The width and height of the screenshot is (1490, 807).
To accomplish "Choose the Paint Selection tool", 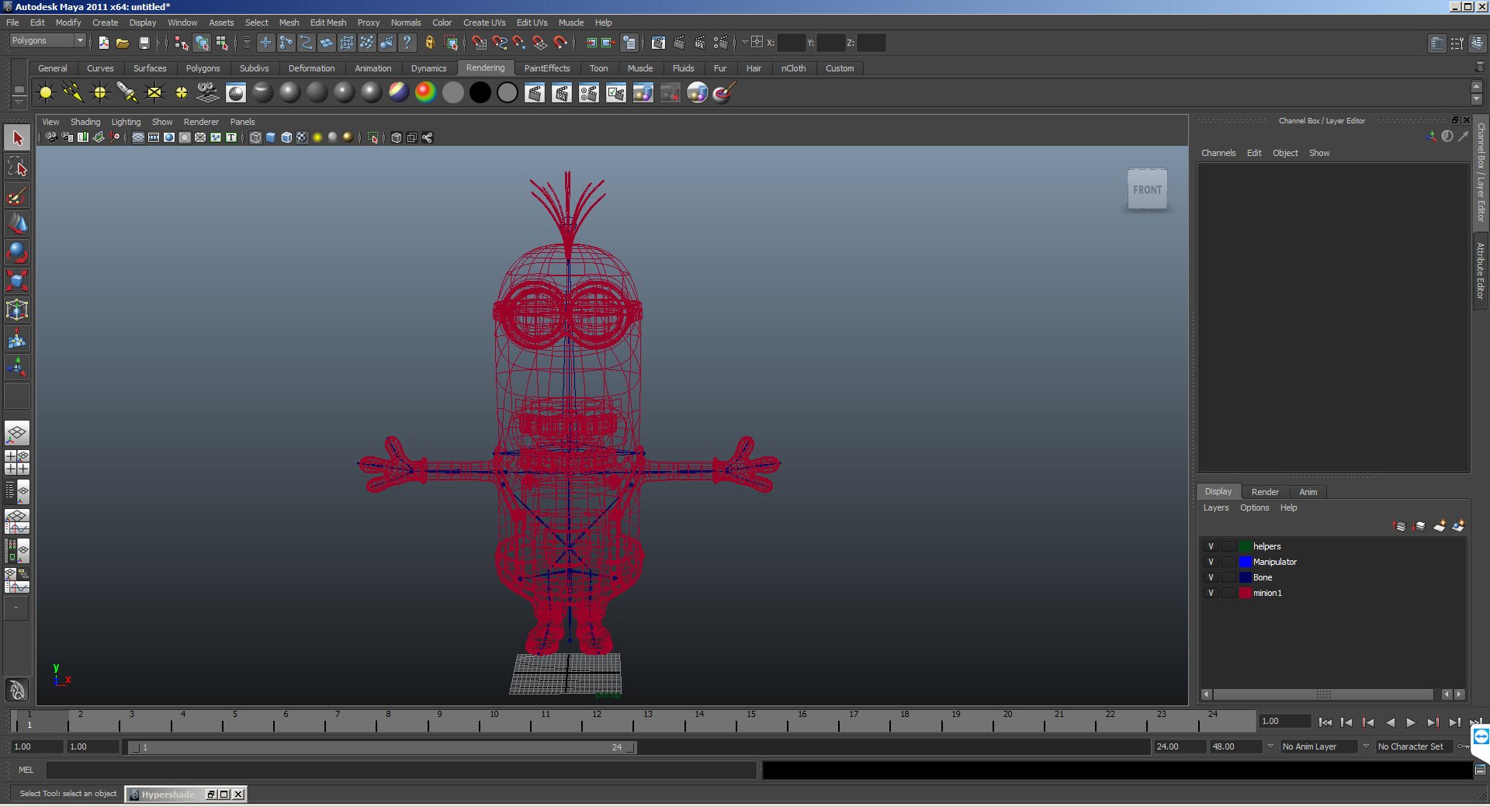I will 17,196.
